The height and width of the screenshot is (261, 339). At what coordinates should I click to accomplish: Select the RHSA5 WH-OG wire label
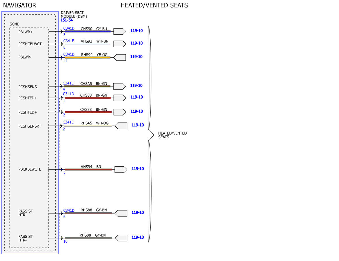coord(94,123)
